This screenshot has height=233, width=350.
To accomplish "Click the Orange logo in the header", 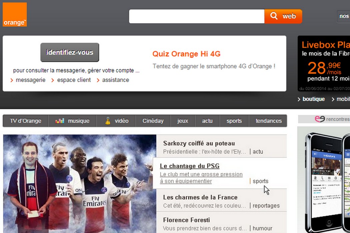I will coord(15,15).
